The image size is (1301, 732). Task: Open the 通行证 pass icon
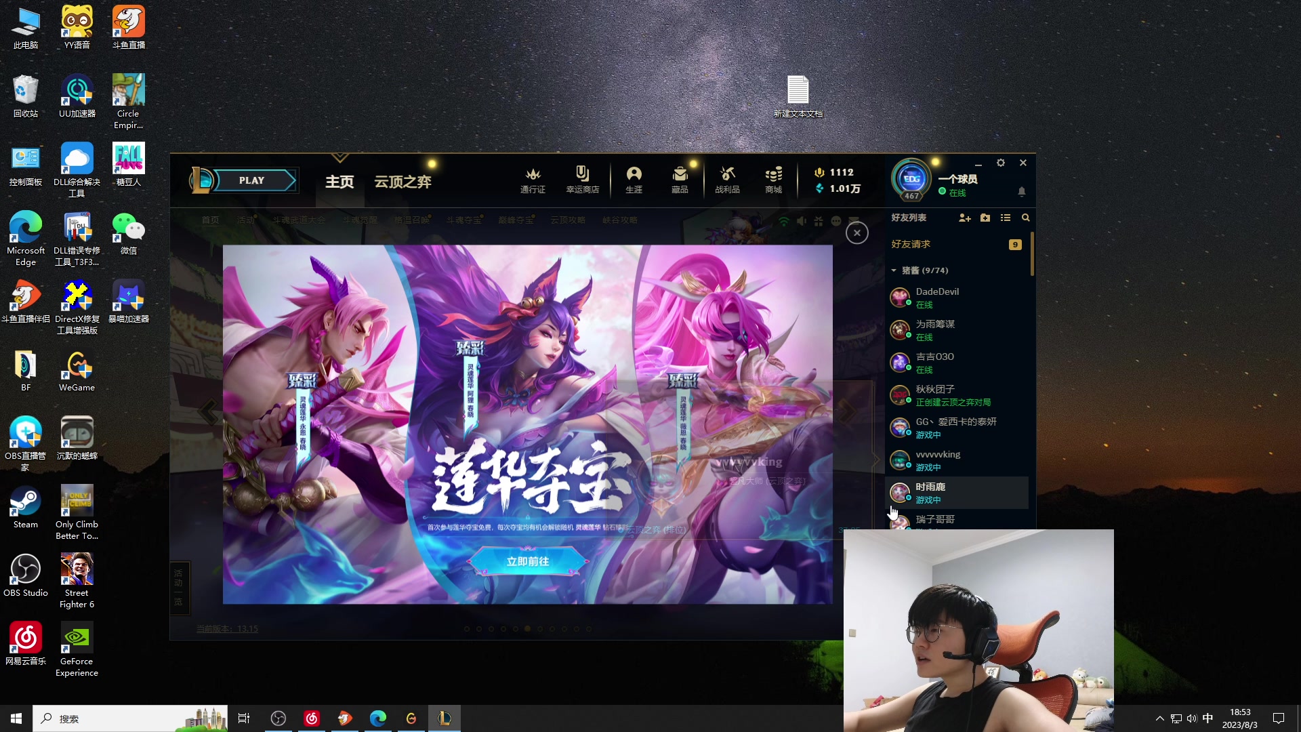pos(533,180)
